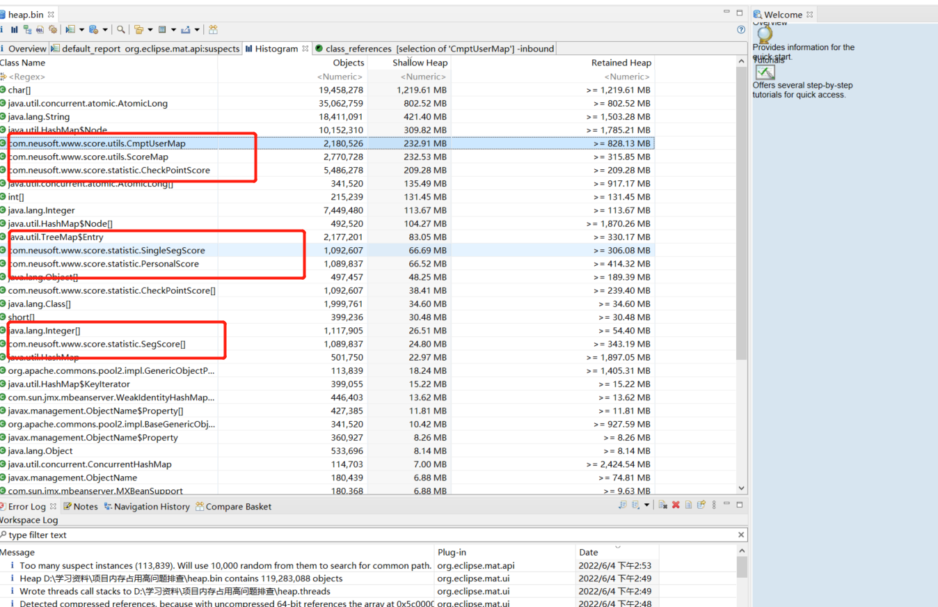938x607 pixels.
Task: Click the calculate retained size icon
Action: click(x=162, y=29)
